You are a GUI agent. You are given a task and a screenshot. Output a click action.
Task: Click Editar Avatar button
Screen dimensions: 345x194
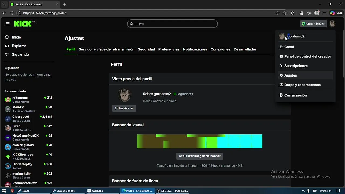[124, 108]
